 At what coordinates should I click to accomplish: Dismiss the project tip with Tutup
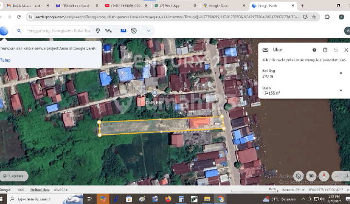pos(5,60)
